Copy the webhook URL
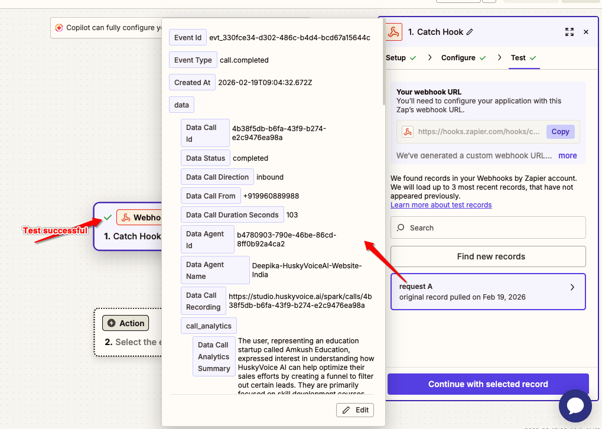This screenshot has height=429, width=602. point(560,132)
